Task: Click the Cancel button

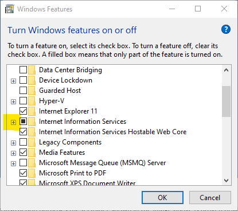Action: [x=210, y=198]
